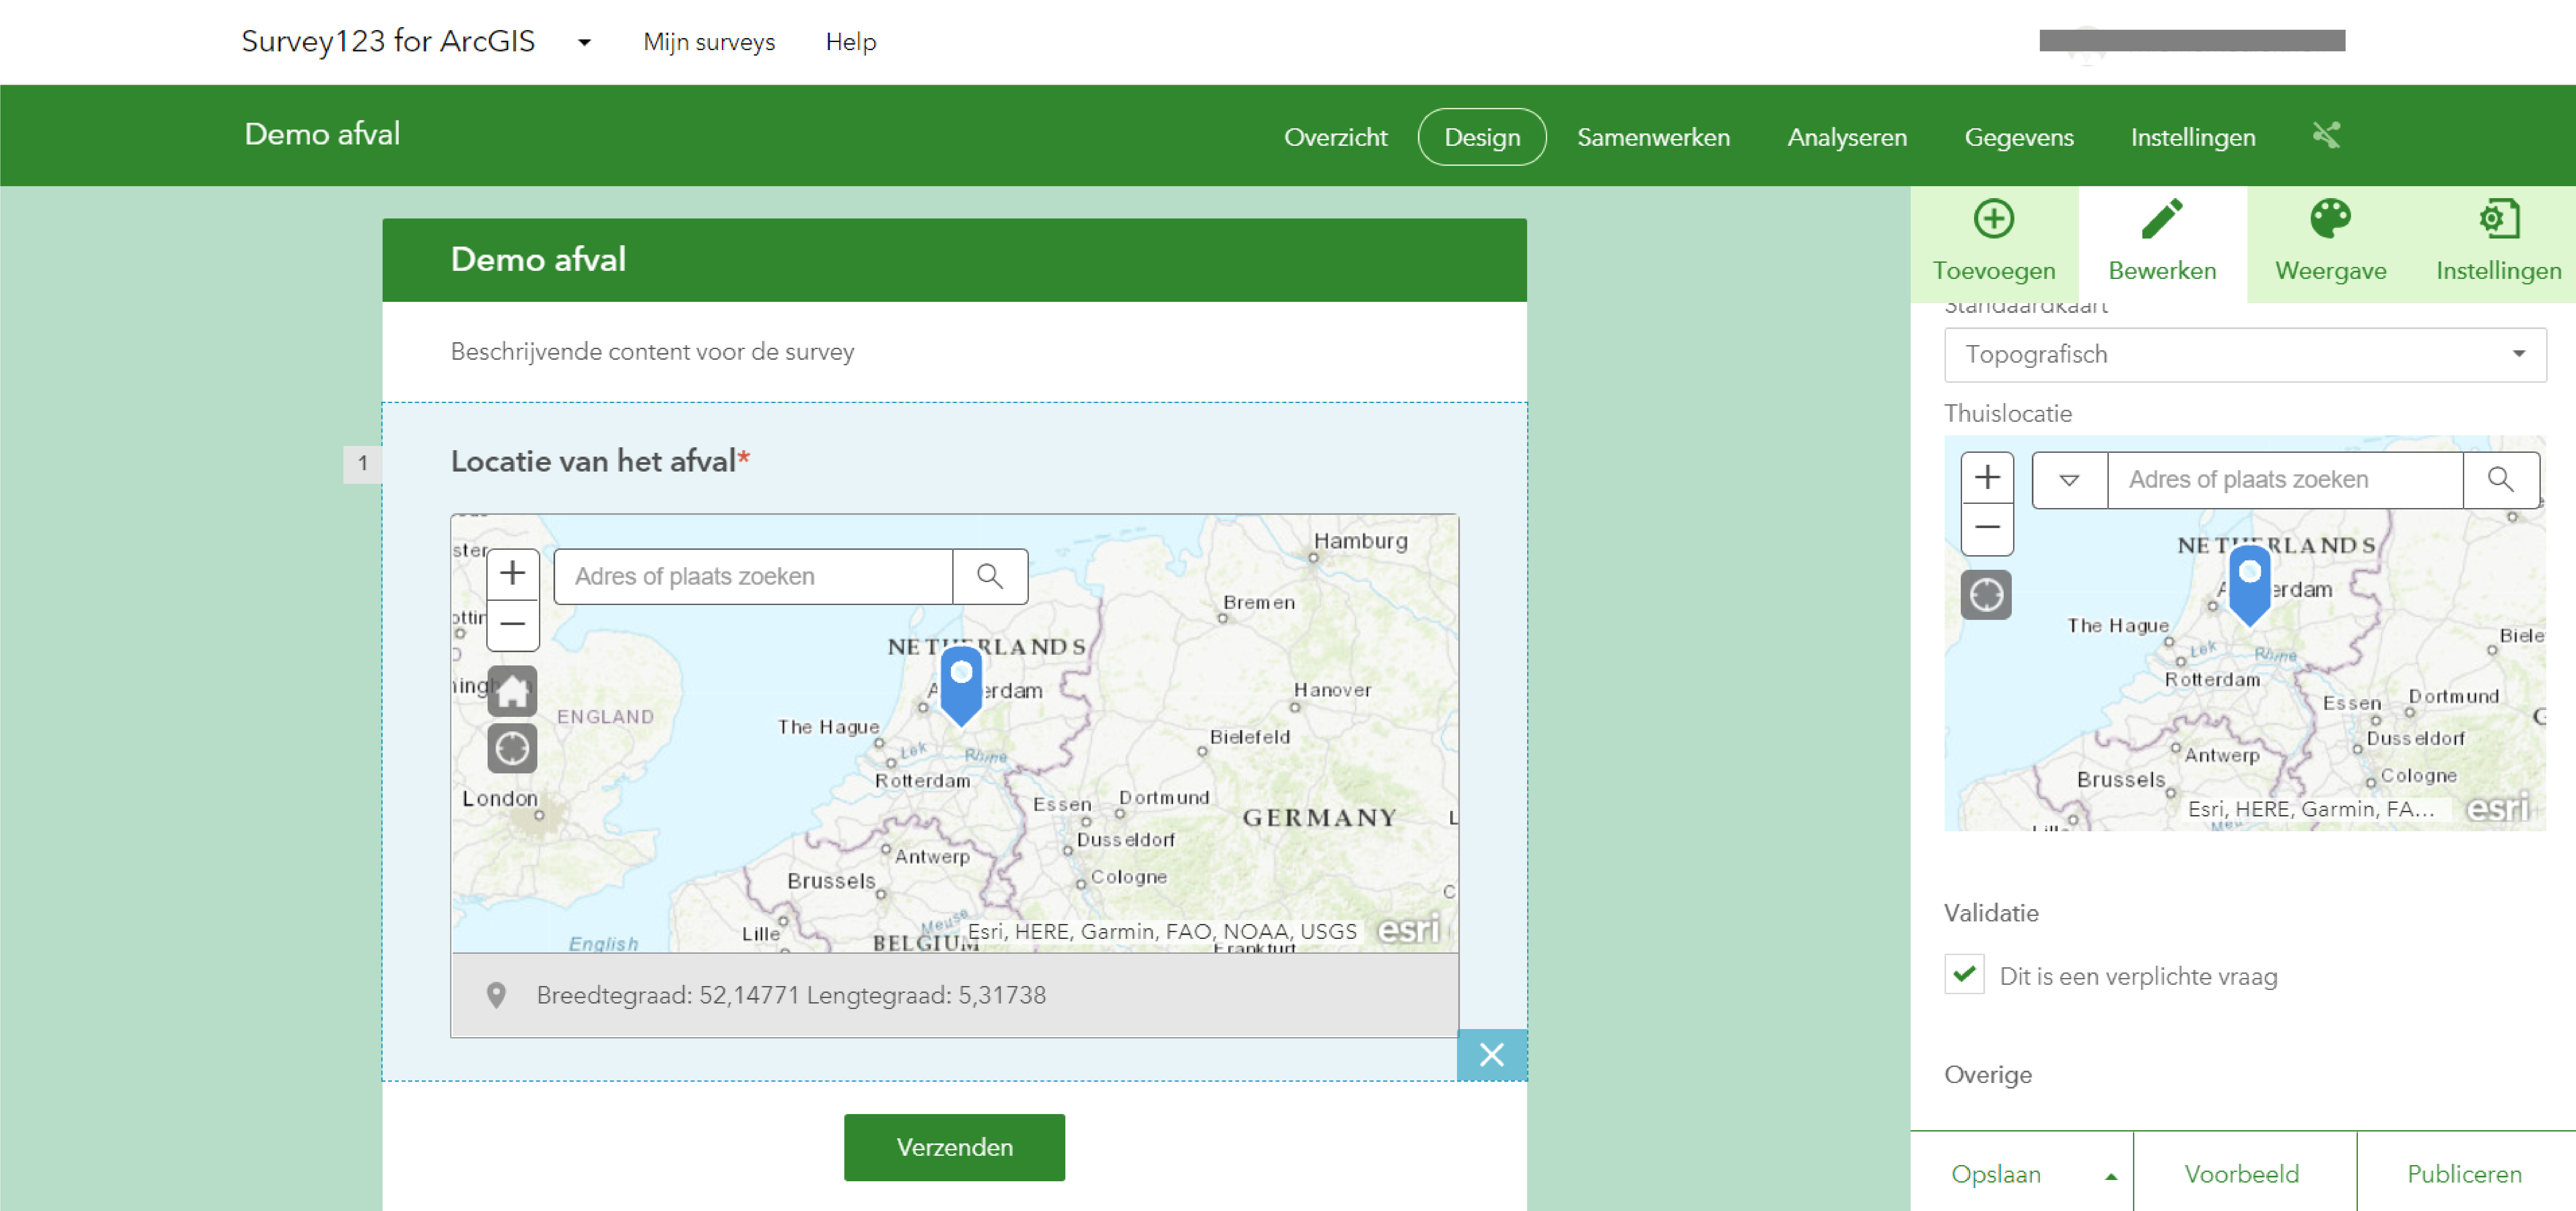Open the locator dropdown in Thuislocatie search
This screenshot has width=2576, height=1211.
click(2069, 480)
